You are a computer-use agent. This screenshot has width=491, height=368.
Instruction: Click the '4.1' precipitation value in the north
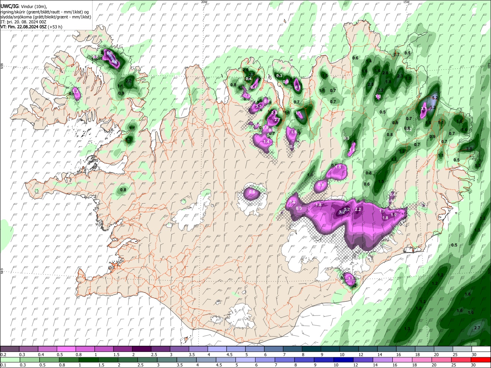pyautogui.click(x=297, y=87)
